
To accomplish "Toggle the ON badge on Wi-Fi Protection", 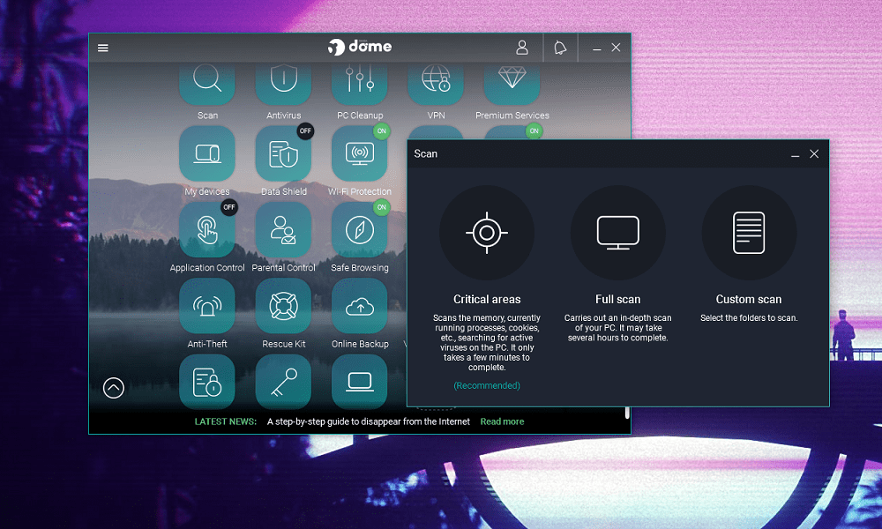I will click(381, 131).
